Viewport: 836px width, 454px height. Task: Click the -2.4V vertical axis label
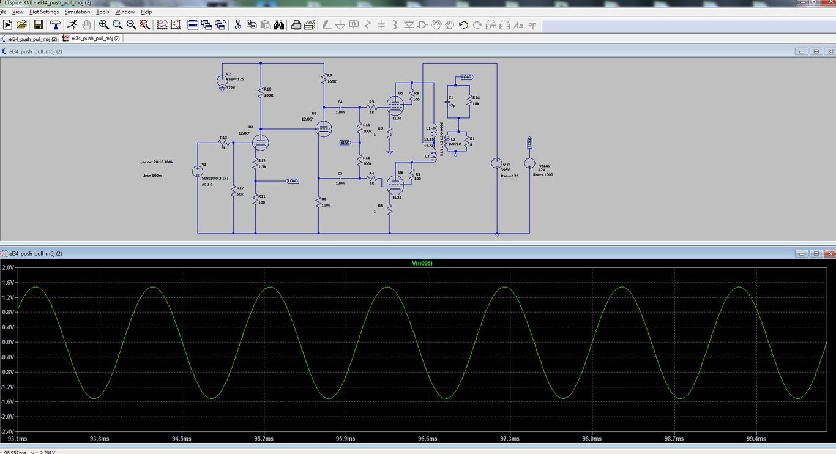(7, 431)
